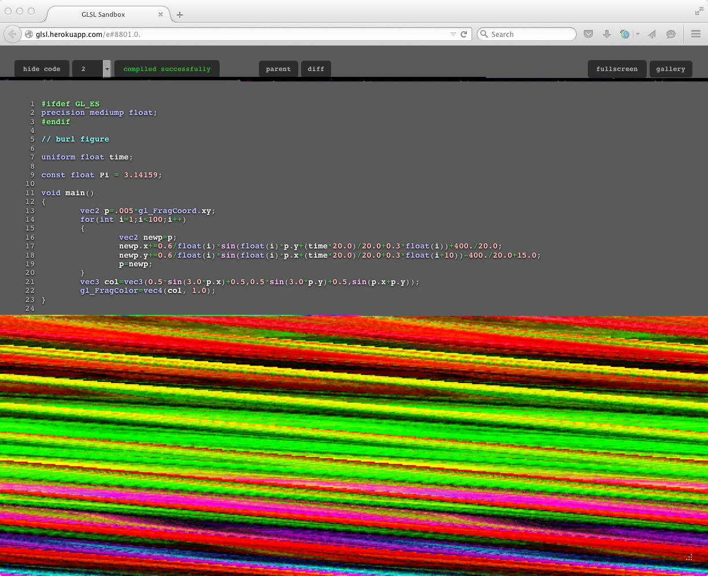
Task: Click the site identity globe icon
Action: point(29,35)
